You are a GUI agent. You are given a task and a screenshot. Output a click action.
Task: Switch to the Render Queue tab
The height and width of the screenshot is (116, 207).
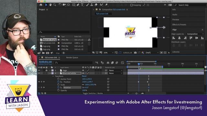[72, 58]
